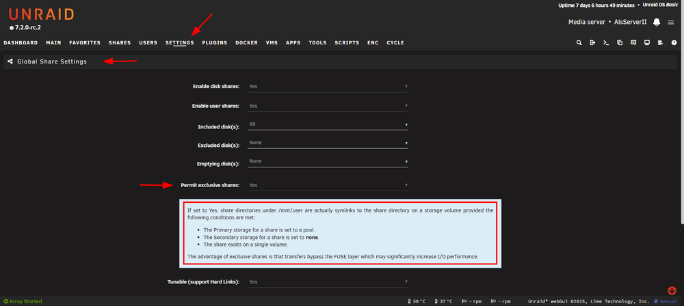Image resolution: width=684 pixels, height=306 pixels.
Task: Click the share icon beside Global Share Settings
Action: (x=10, y=62)
